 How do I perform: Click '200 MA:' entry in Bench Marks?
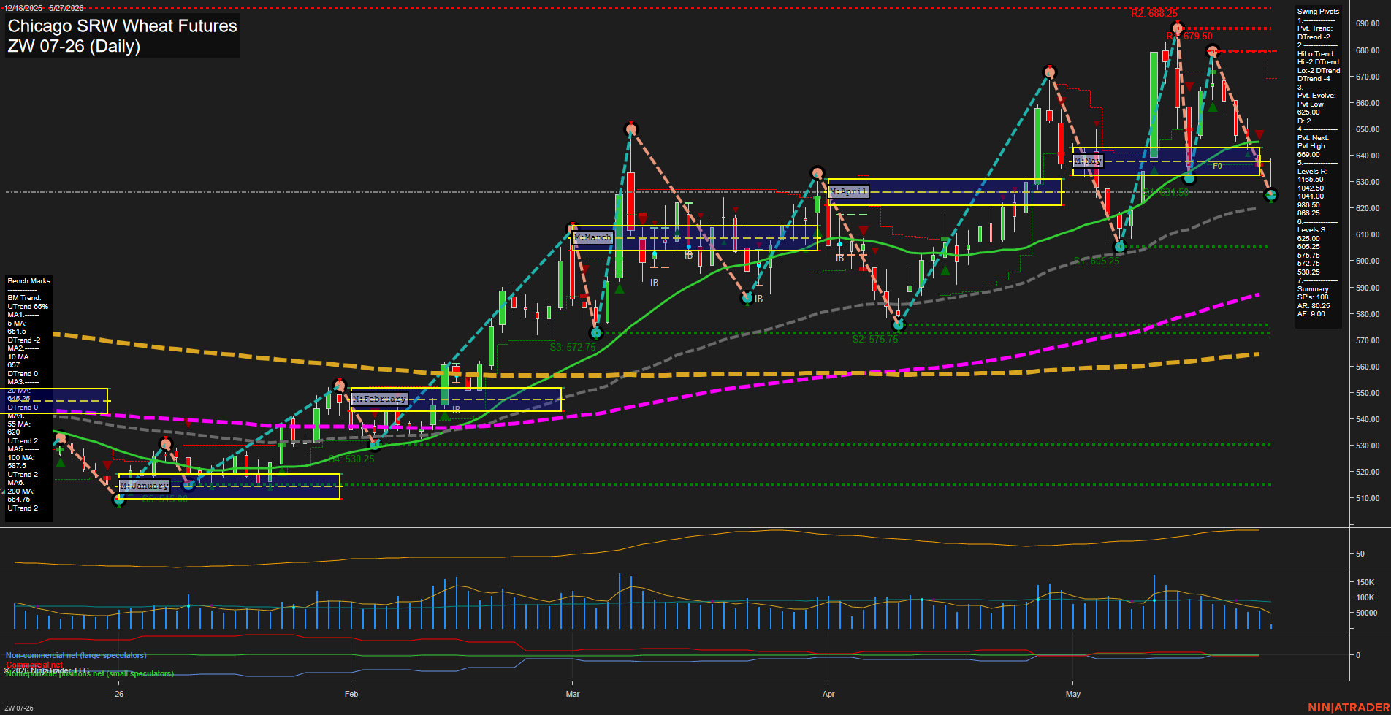tap(20, 491)
